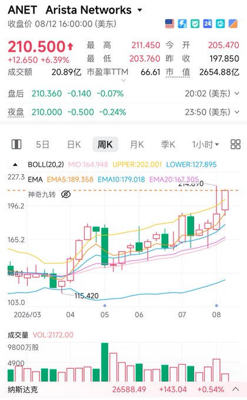Collapse indicator panel using BOLL triangle button
247x400 pixels.
15,165
